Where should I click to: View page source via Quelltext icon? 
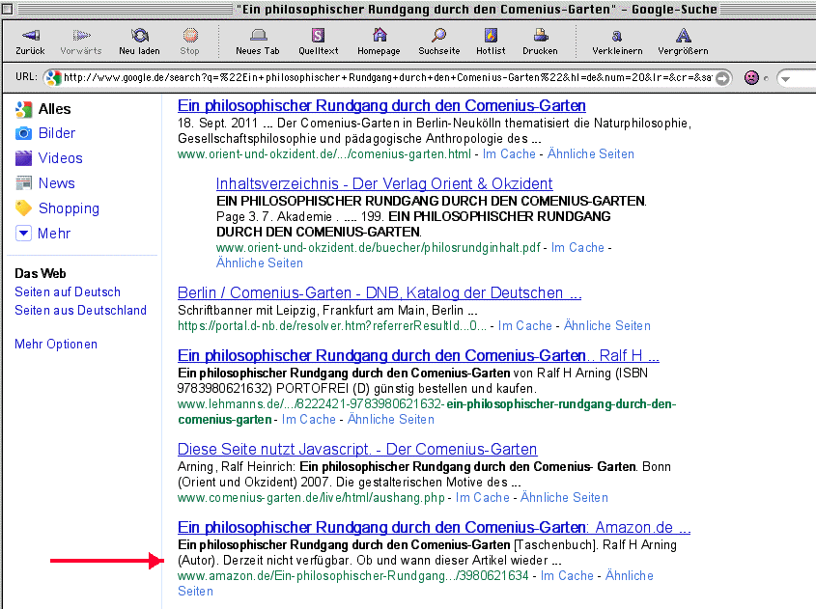tap(318, 36)
